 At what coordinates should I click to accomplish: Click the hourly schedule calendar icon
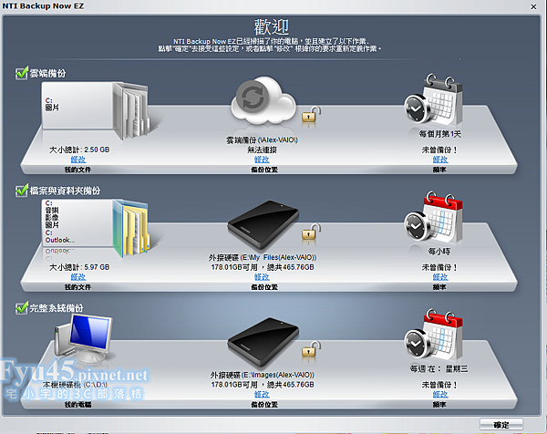pyautogui.click(x=434, y=217)
